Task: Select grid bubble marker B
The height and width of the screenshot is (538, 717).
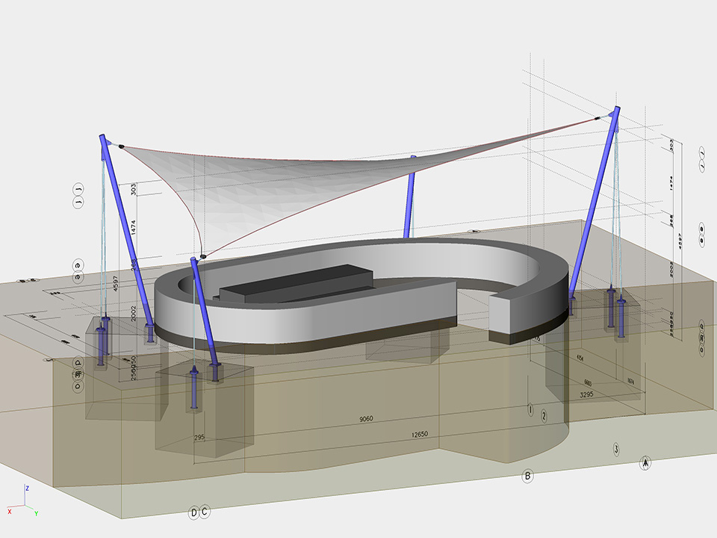Action: [528, 475]
